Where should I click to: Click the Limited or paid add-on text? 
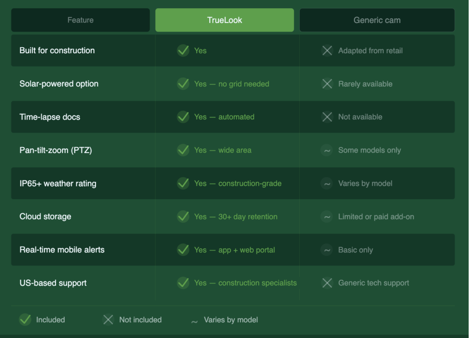tap(376, 217)
